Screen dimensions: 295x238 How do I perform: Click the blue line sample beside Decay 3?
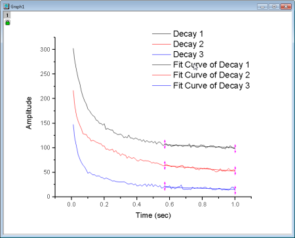click(161, 54)
